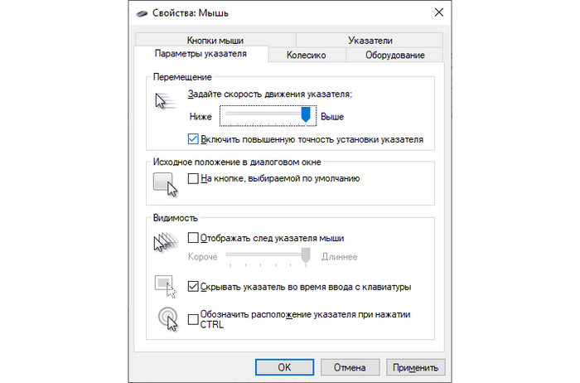
Task: Click the Отмена button
Action: pyautogui.click(x=350, y=367)
